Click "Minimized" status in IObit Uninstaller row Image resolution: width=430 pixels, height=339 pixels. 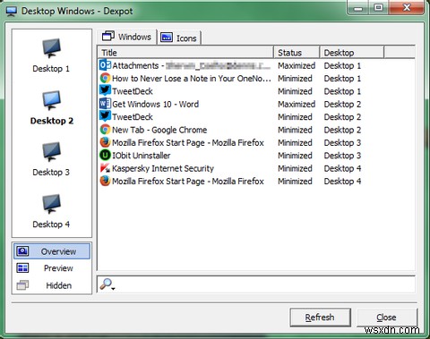click(295, 156)
